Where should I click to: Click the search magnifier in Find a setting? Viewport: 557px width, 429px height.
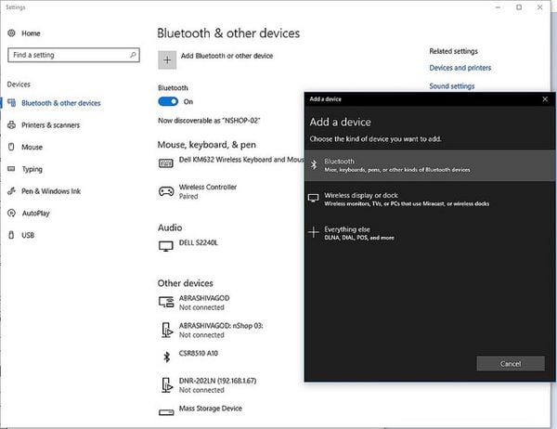[133, 55]
